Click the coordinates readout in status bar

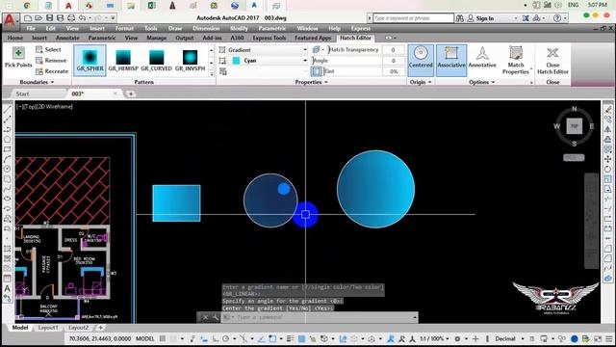100,338
